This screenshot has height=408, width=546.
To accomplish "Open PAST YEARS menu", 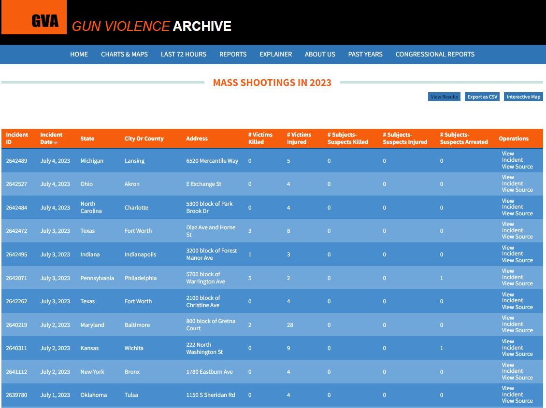I will click(365, 54).
